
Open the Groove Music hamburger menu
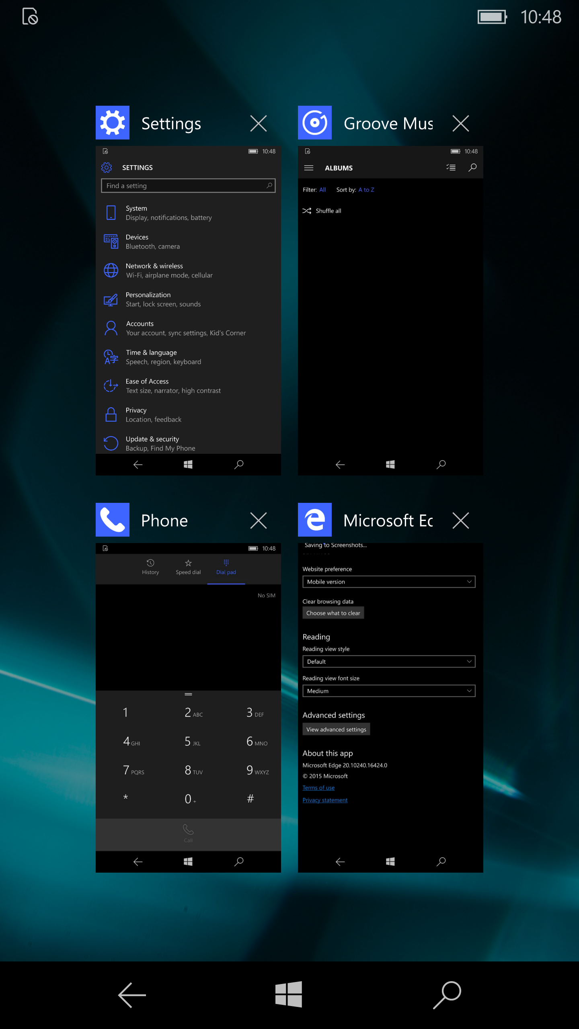click(309, 168)
